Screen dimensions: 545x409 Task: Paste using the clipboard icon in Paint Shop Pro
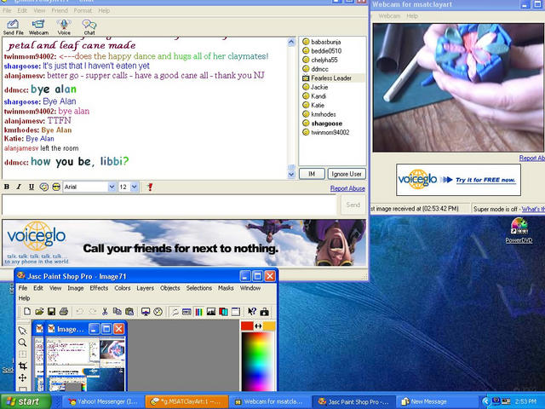pos(129,312)
